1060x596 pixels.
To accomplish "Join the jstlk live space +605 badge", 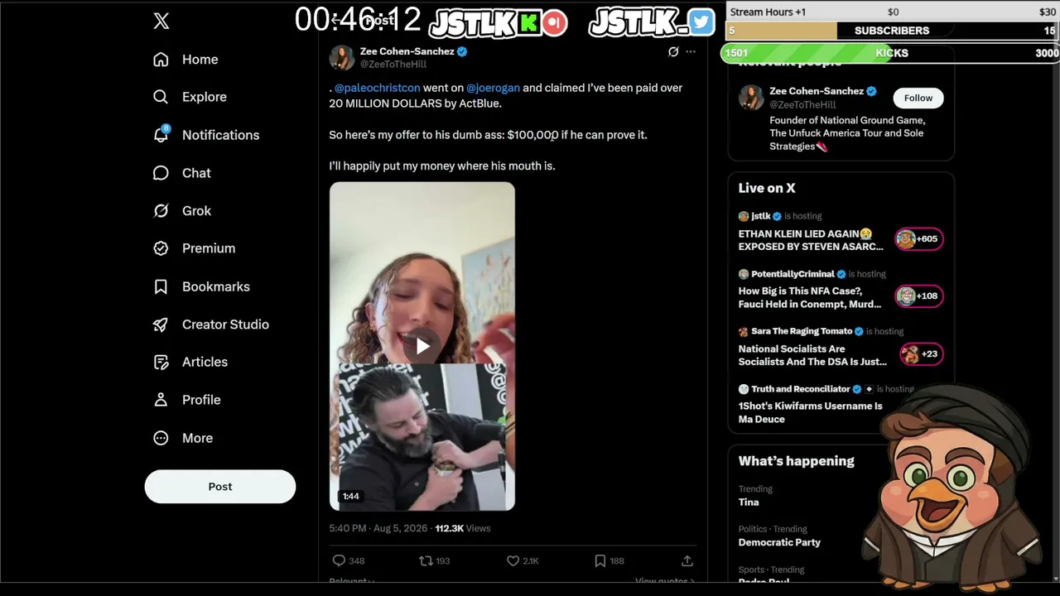I will point(918,239).
